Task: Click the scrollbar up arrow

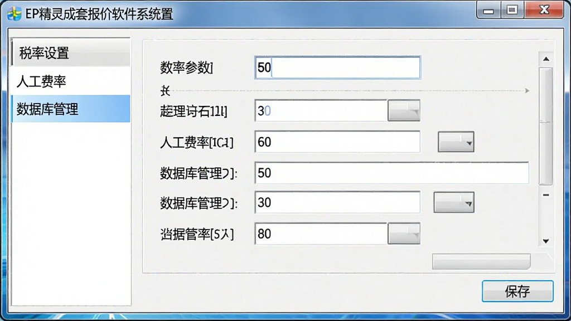Action: [546, 59]
